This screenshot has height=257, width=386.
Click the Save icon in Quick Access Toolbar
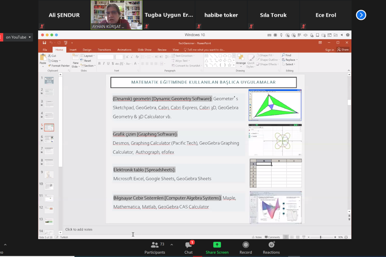(44, 43)
